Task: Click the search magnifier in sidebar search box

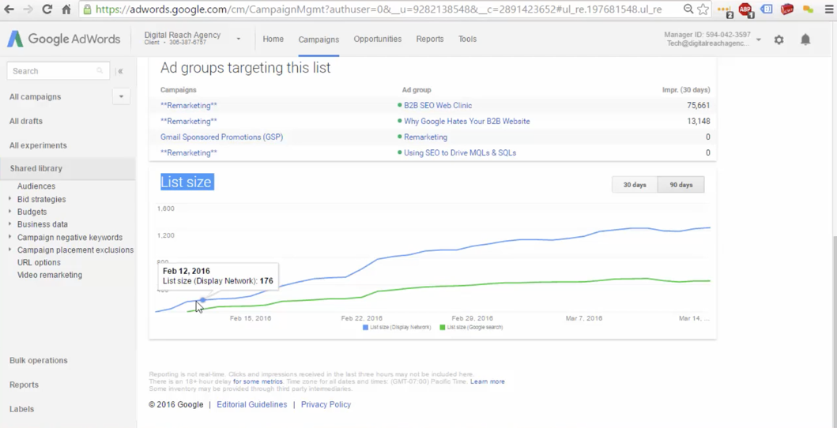Action: tap(100, 71)
